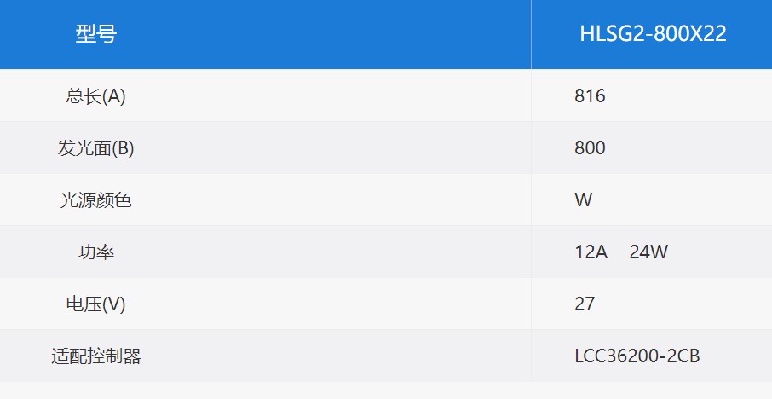Click the 总长(A) row label

click(95, 95)
